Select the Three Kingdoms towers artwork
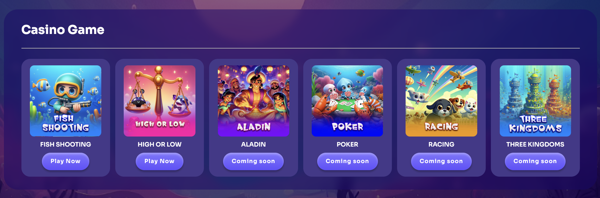 click(x=535, y=101)
